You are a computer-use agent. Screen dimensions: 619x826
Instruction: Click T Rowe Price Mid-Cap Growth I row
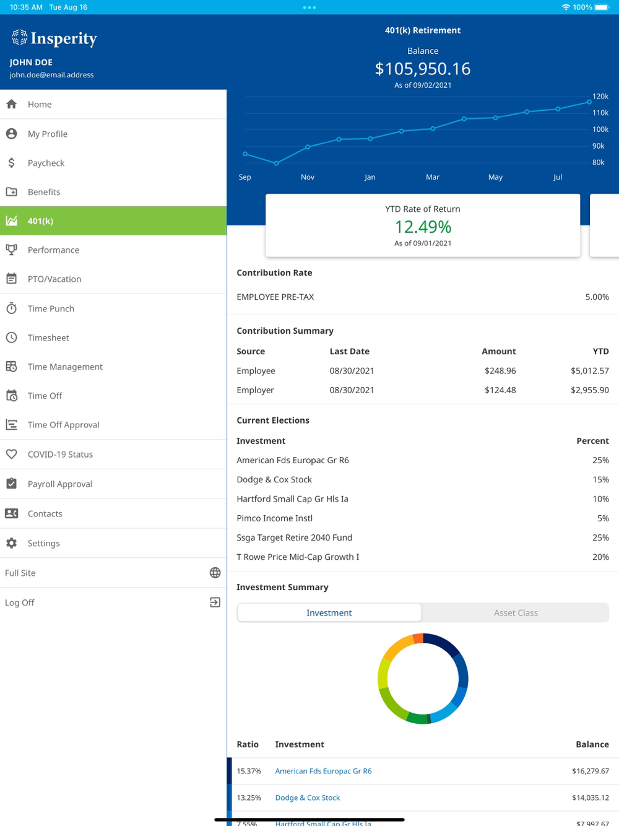tap(423, 557)
